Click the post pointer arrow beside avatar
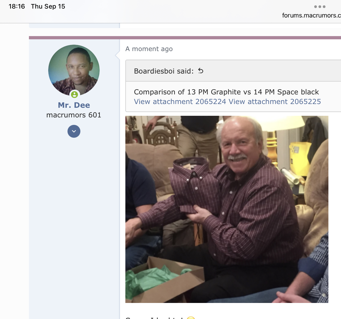The width and height of the screenshot is (341, 319). point(117,55)
